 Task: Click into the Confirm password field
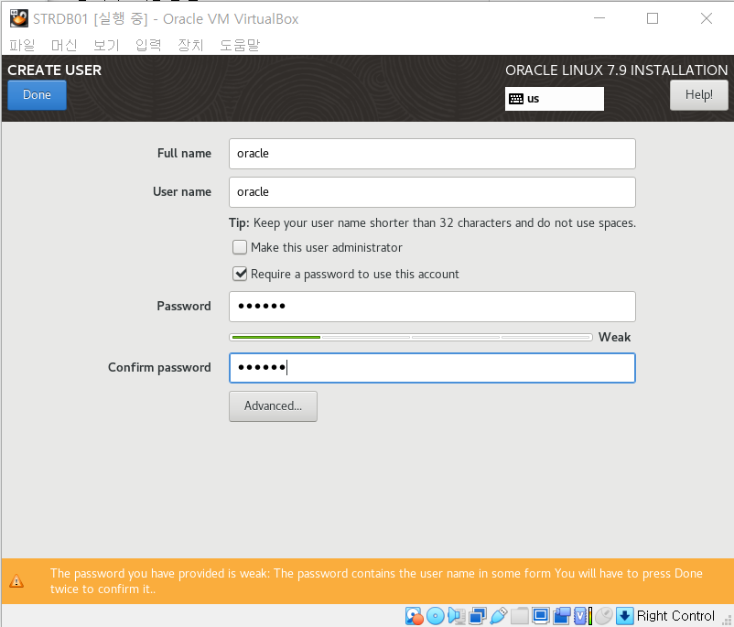pyautogui.click(x=432, y=368)
